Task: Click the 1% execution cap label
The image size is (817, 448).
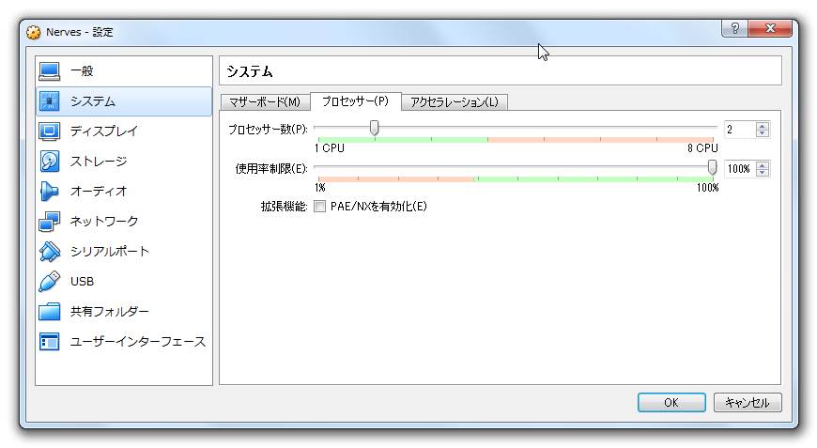Action: pyautogui.click(x=320, y=188)
